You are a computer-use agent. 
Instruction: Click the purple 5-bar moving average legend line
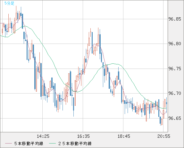pyautogui.click(x=8, y=144)
